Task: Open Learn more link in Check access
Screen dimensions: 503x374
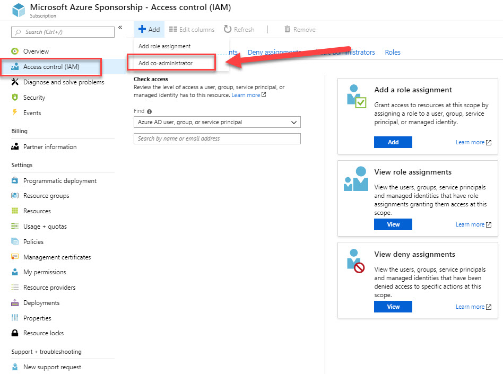Action: point(249,95)
